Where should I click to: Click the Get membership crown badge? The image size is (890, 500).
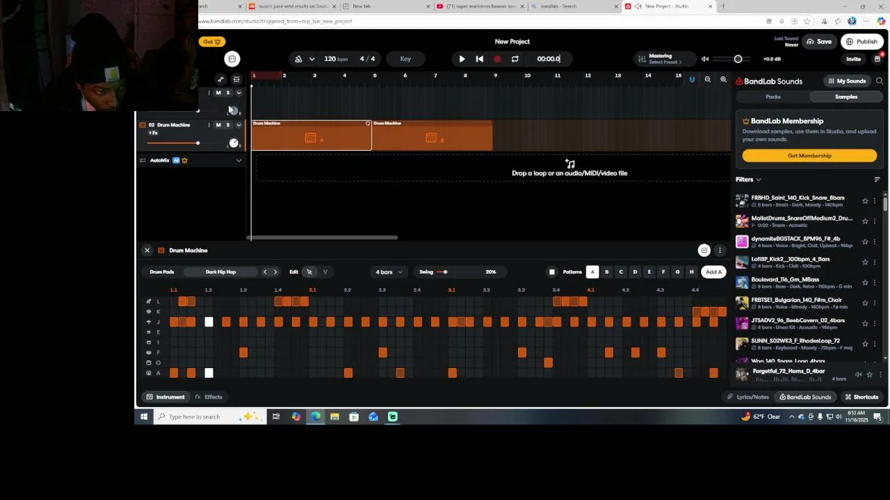tap(212, 42)
